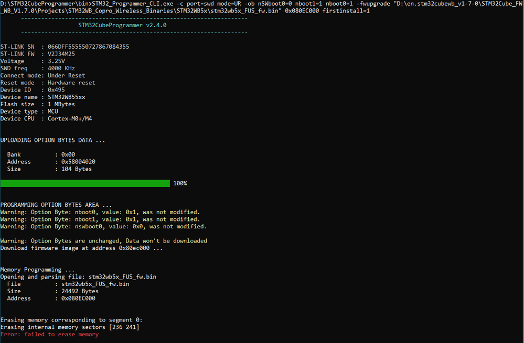
Task: Click the Erasing internal memory sectors line
Action: [x=70, y=327]
